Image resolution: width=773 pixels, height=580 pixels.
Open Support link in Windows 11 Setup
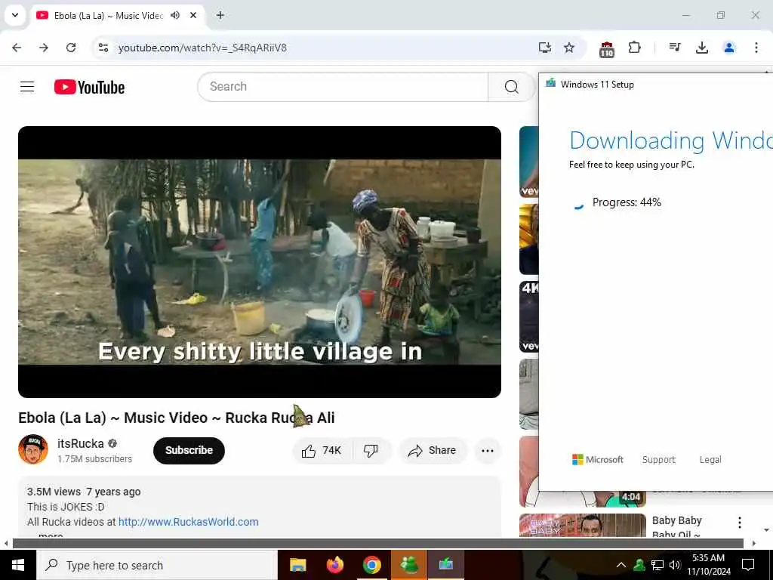click(658, 460)
